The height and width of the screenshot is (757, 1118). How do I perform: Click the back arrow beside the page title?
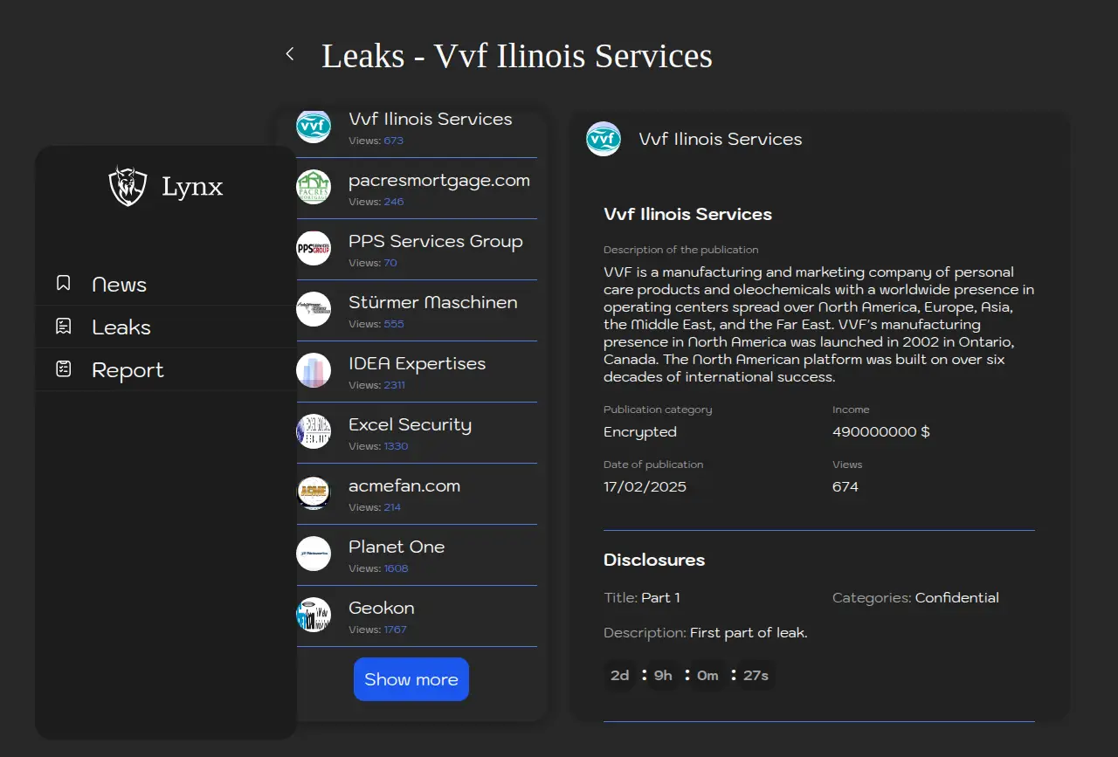click(290, 54)
